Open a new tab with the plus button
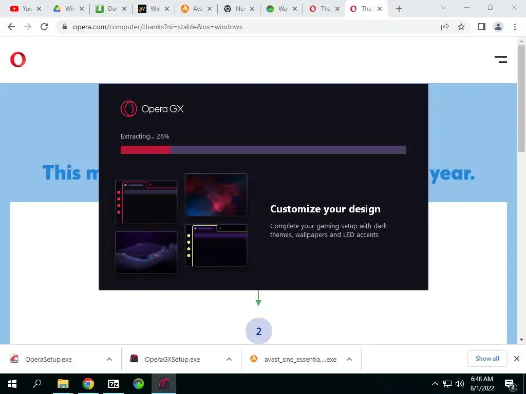526x394 pixels. pos(399,9)
